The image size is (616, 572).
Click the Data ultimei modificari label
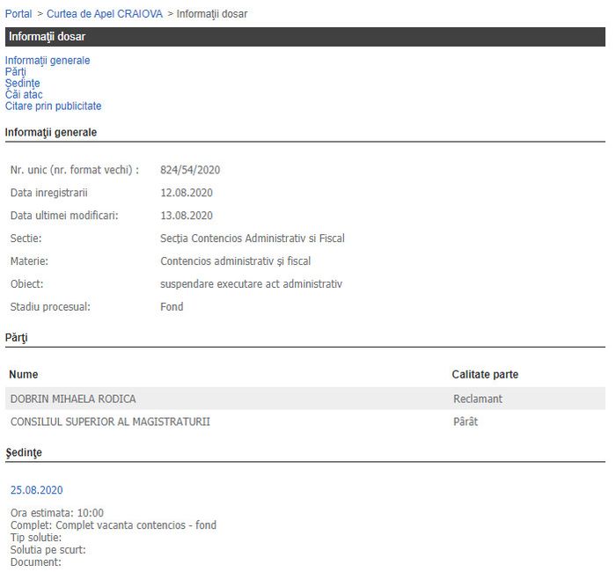(x=64, y=216)
